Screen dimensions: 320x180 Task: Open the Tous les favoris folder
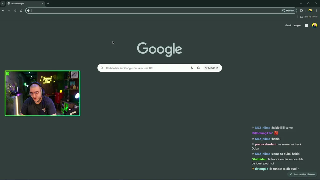(x=309, y=17)
